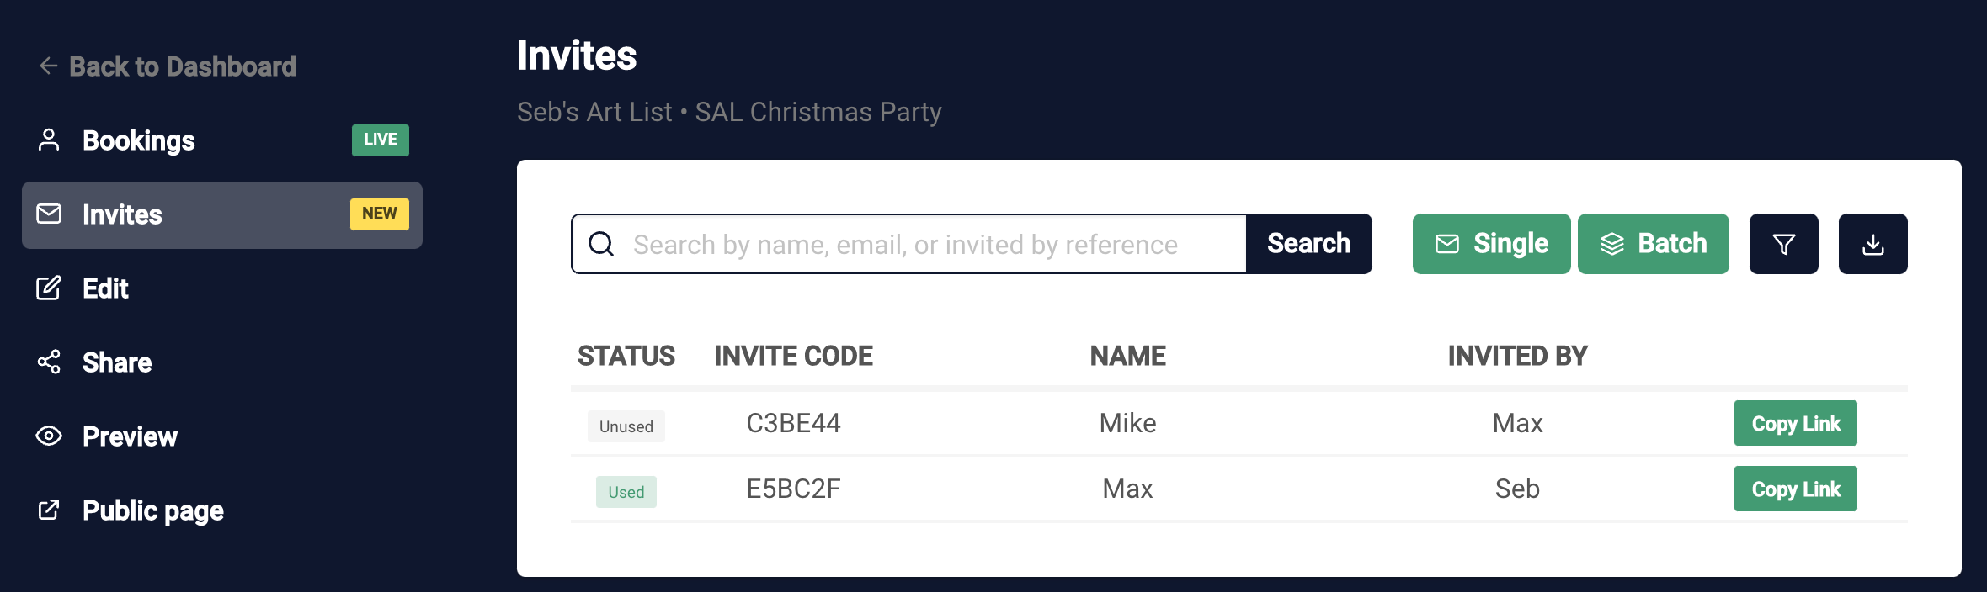Switch to the Bookings section
1987x592 pixels.
coord(139,140)
